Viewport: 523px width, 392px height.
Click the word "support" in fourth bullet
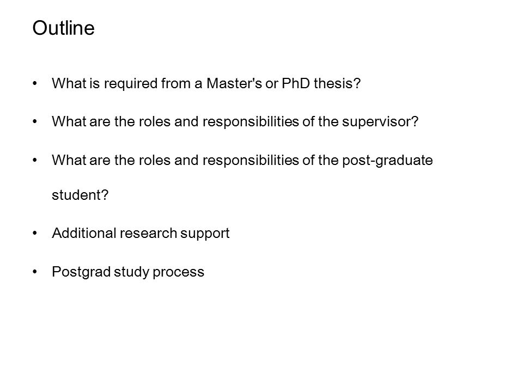205,234
